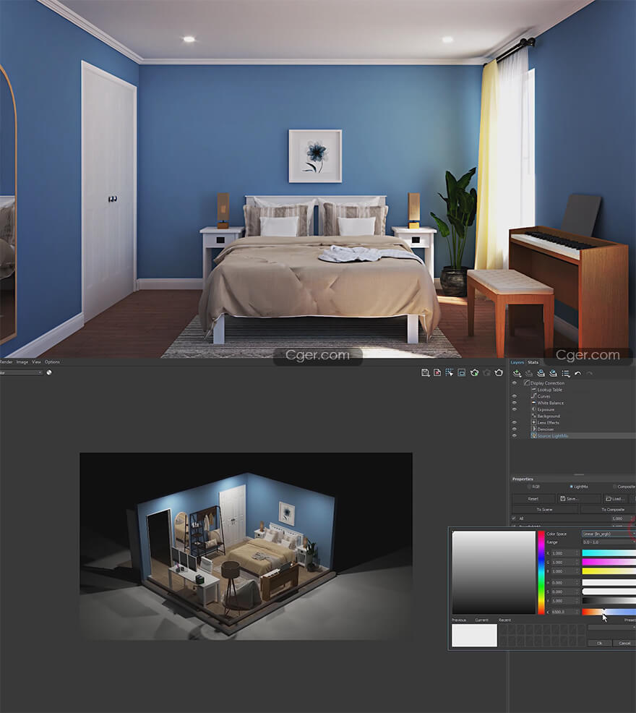Switch to the Stats tab
Screen dimensions: 636x713
pyautogui.click(x=533, y=362)
